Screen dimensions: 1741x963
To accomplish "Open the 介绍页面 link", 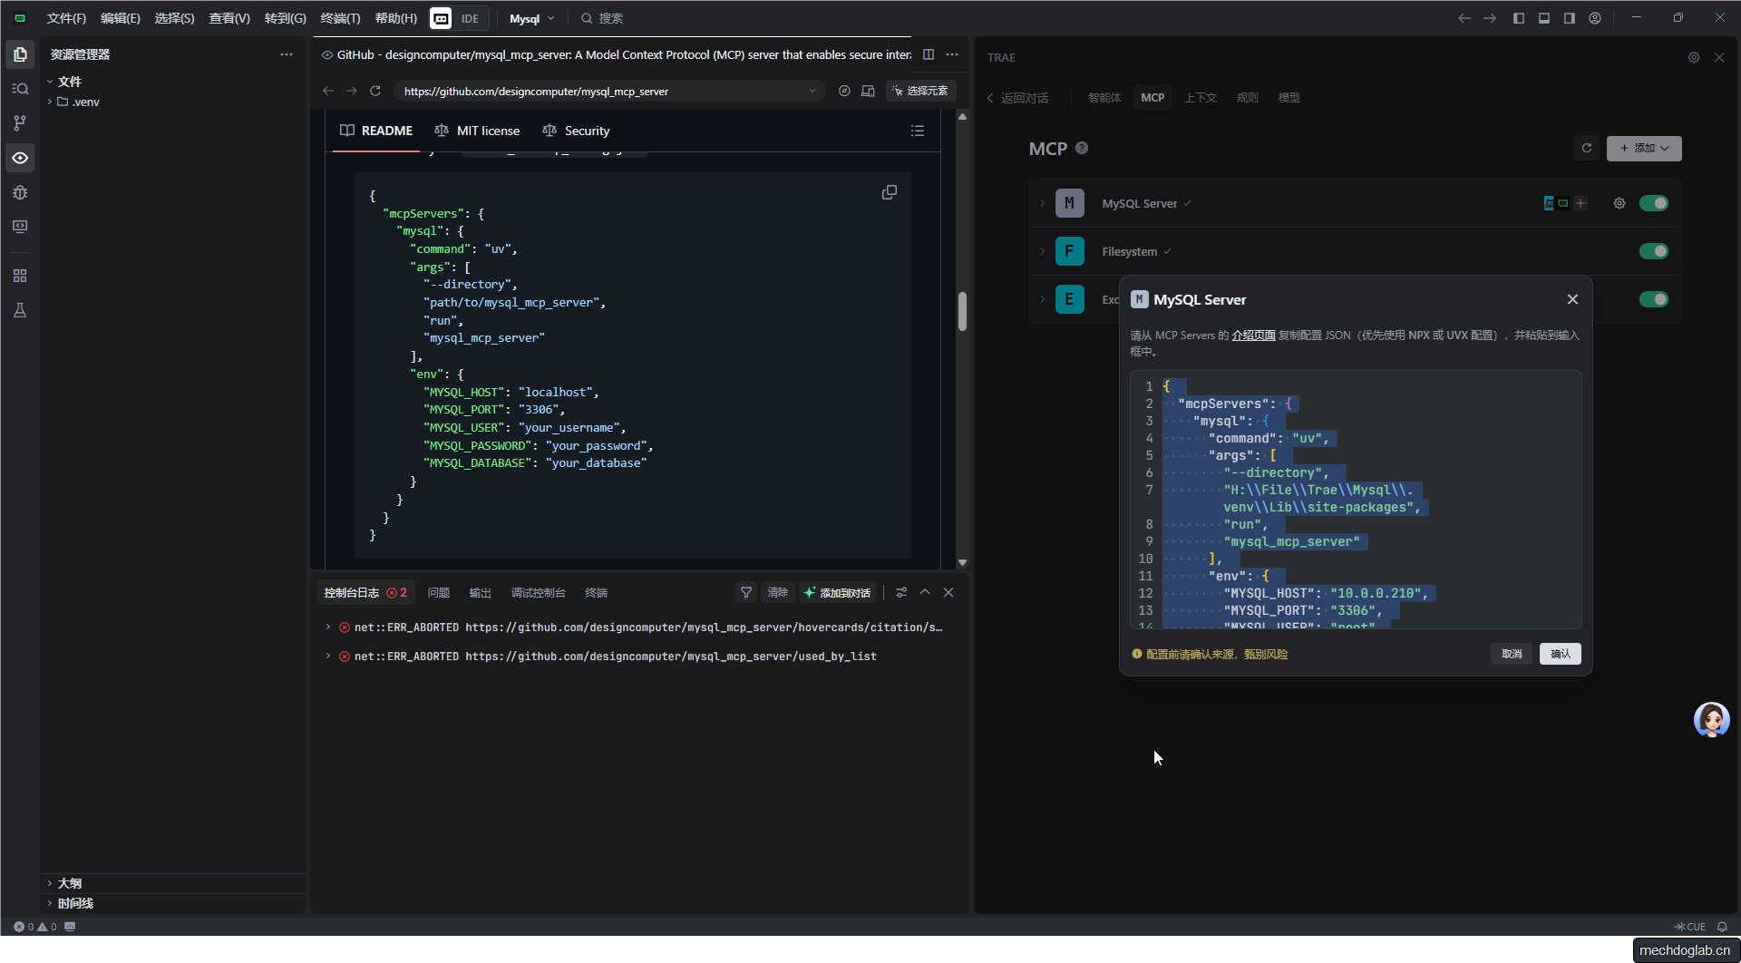I will (x=1253, y=336).
